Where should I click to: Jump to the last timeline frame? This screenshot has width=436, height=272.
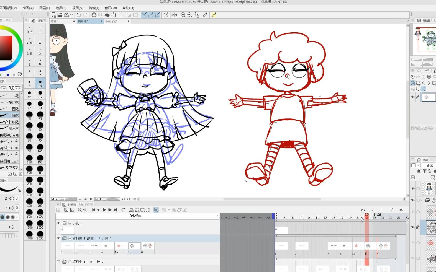(x=115, y=210)
